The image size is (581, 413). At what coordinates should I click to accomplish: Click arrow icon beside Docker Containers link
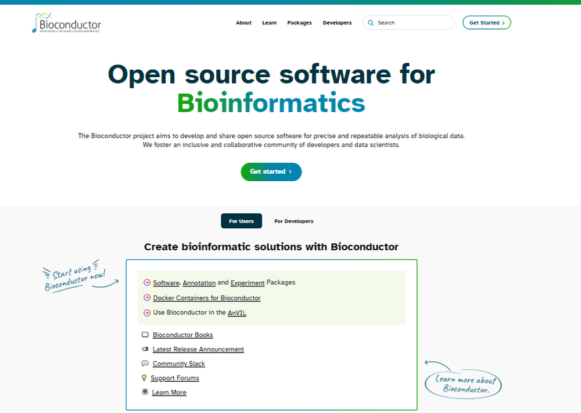click(147, 297)
